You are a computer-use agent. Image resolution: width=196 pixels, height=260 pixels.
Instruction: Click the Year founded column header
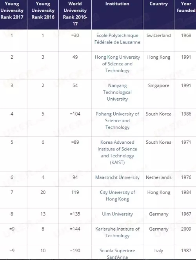186,7
